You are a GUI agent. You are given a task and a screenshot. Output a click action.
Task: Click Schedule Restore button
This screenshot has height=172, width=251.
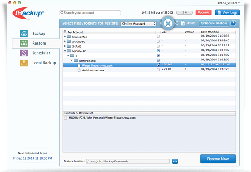[214, 23]
